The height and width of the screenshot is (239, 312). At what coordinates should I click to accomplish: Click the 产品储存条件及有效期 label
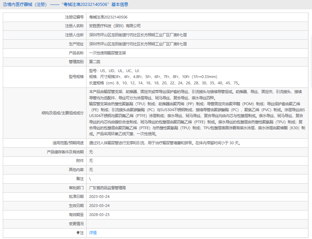(65, 152)
